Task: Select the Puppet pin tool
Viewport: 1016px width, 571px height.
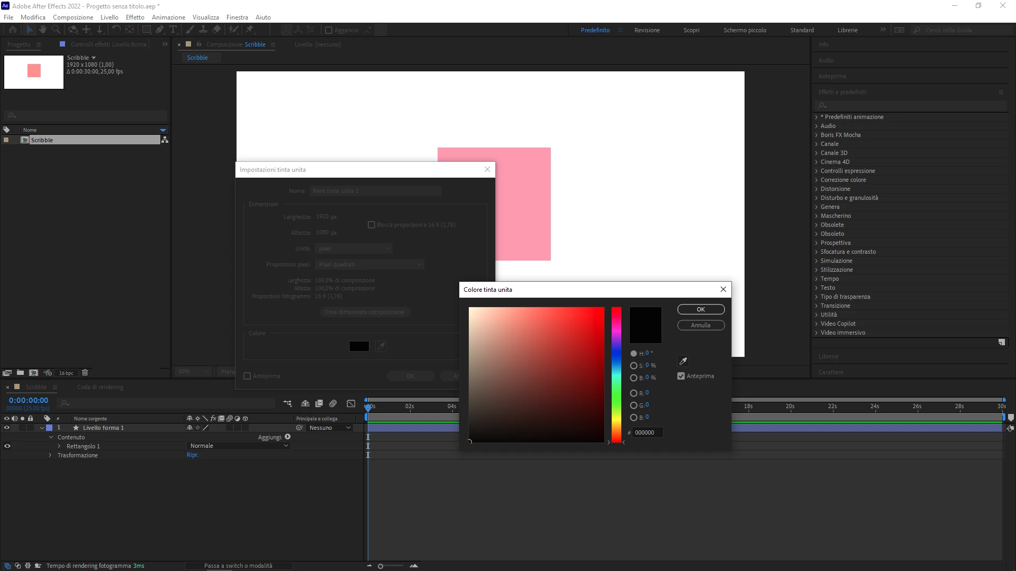Action: pyautogui.click(x=250, y=30)
